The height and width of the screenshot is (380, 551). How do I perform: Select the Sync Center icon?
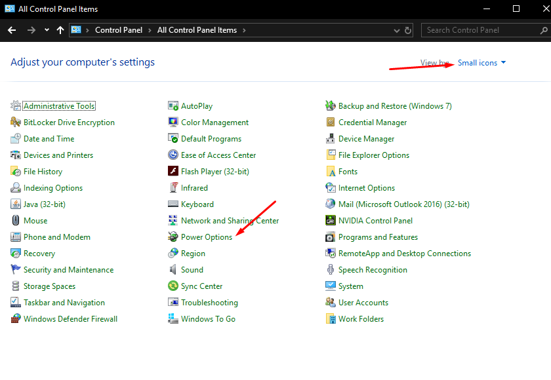click(173, 286)
